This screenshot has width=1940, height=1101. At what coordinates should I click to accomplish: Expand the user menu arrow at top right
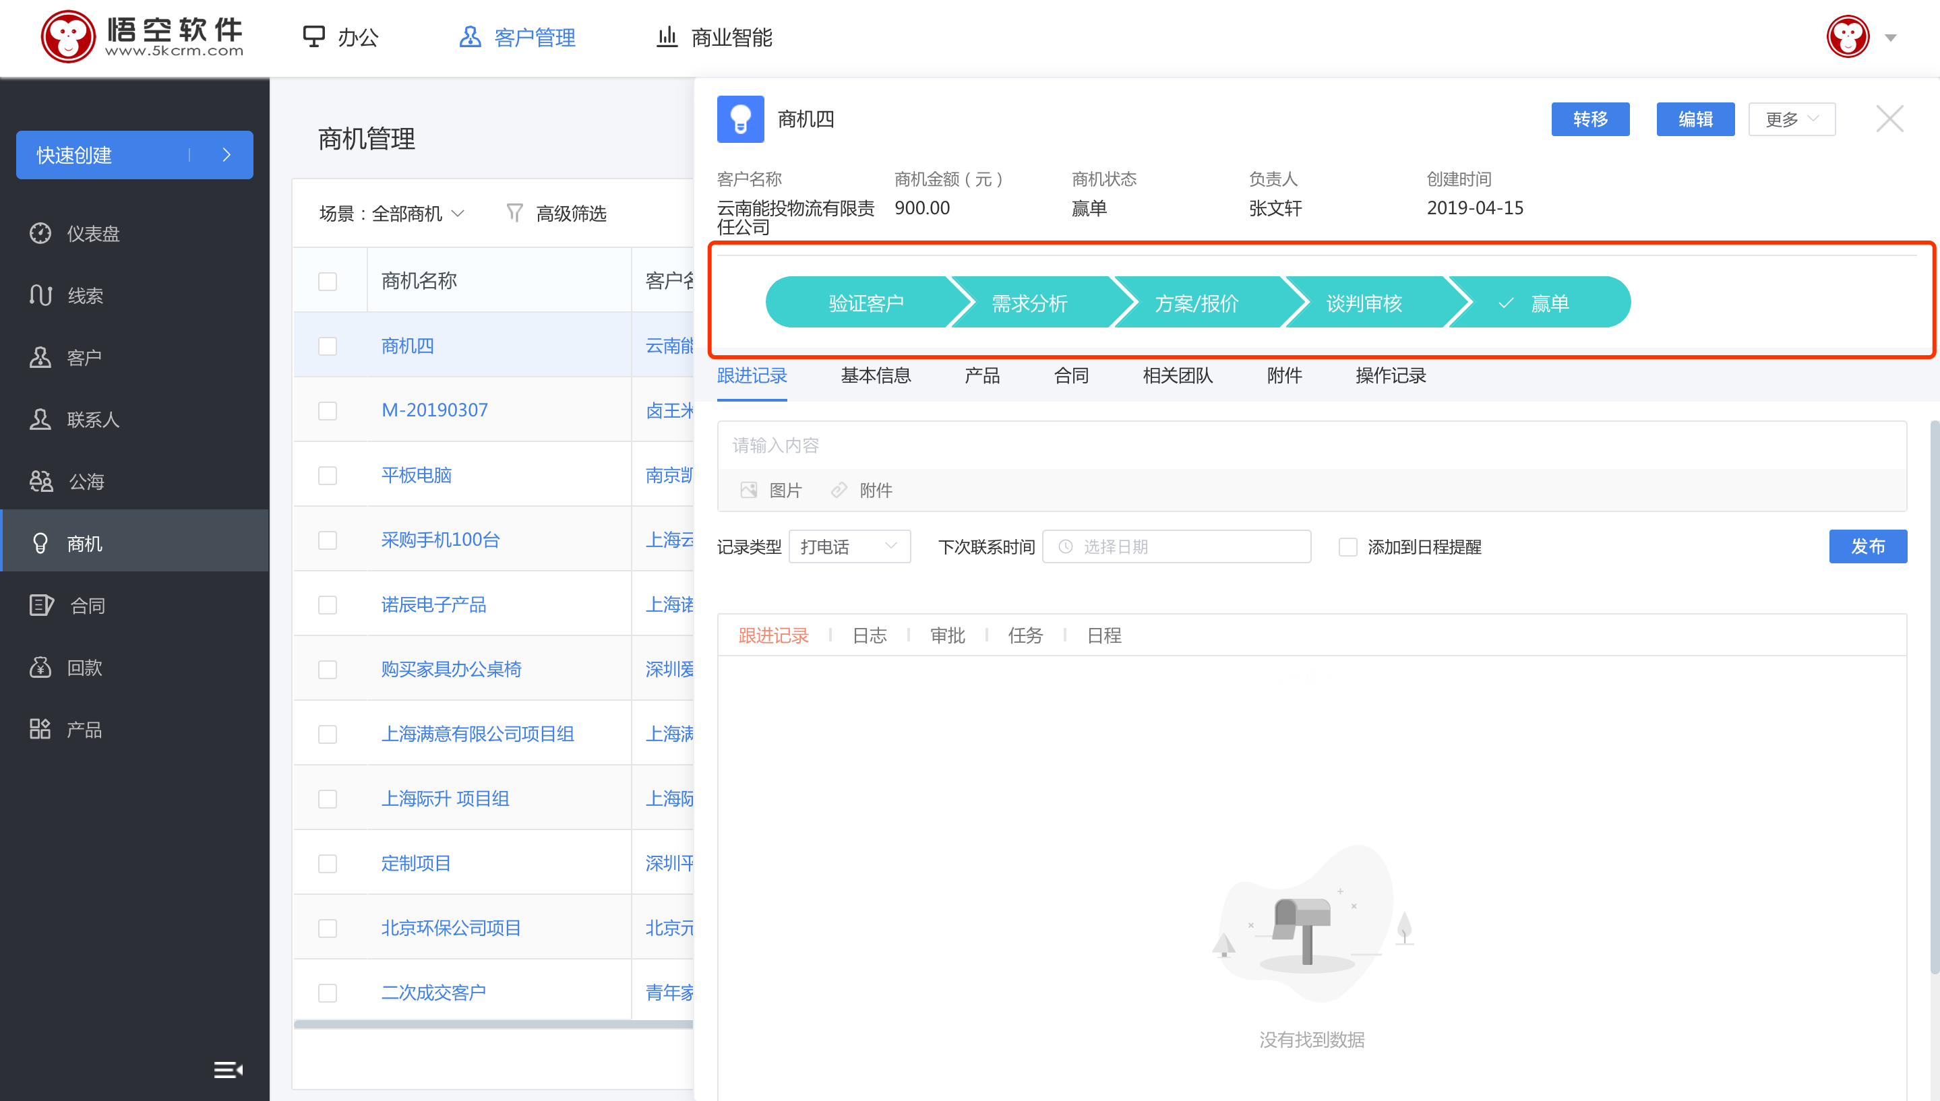coord(1890,37)
